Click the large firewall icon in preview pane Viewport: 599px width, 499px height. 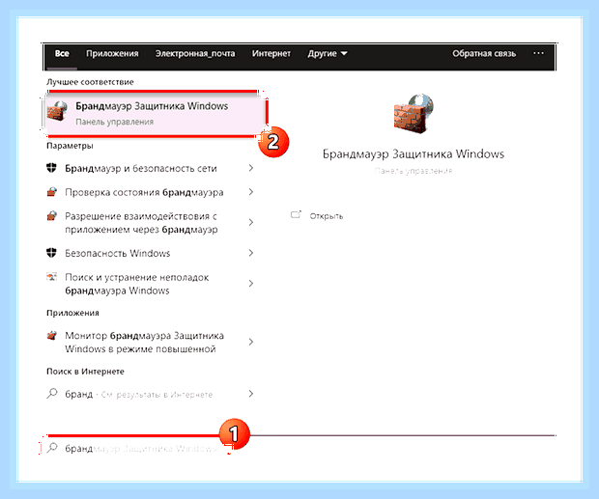coord(414,114)
